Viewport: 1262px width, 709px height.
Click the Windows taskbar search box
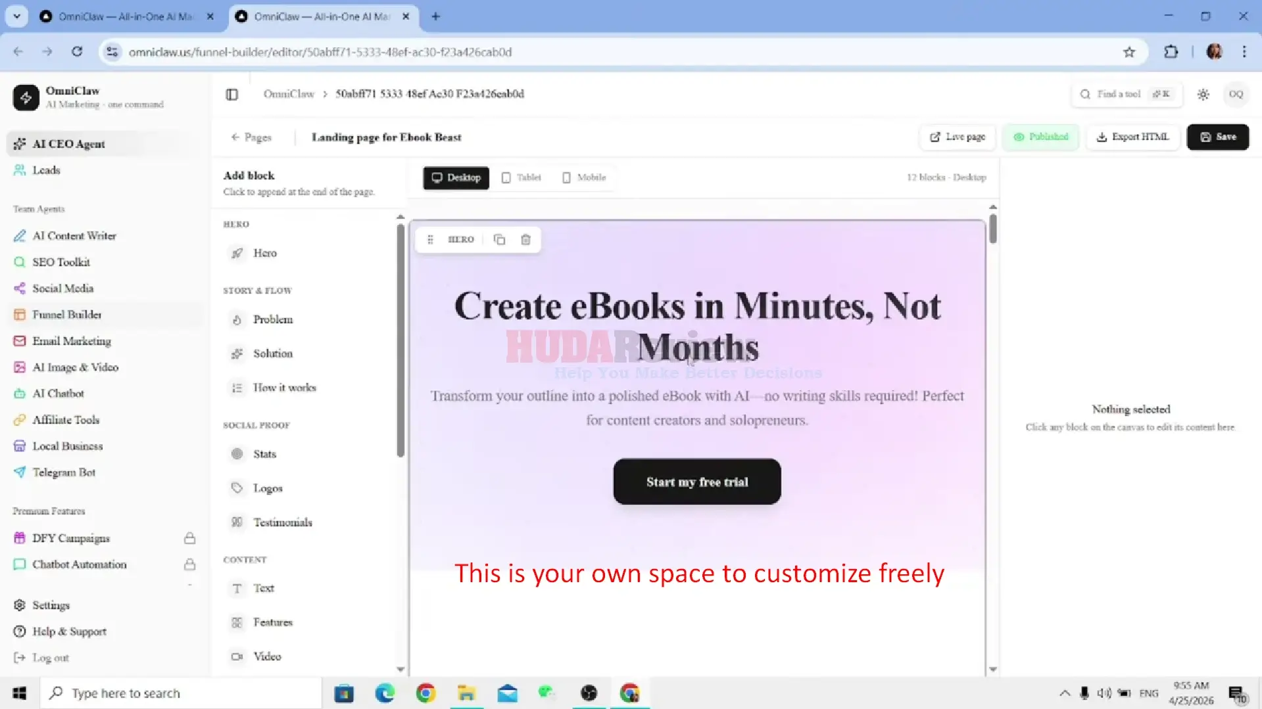(x=181, y=693)
